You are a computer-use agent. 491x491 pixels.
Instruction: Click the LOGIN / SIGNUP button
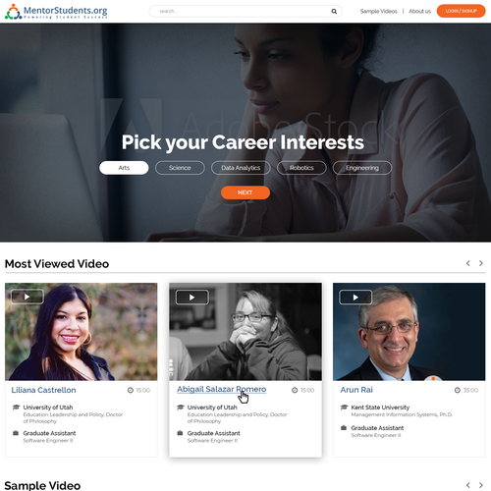[x=461, y=11]
